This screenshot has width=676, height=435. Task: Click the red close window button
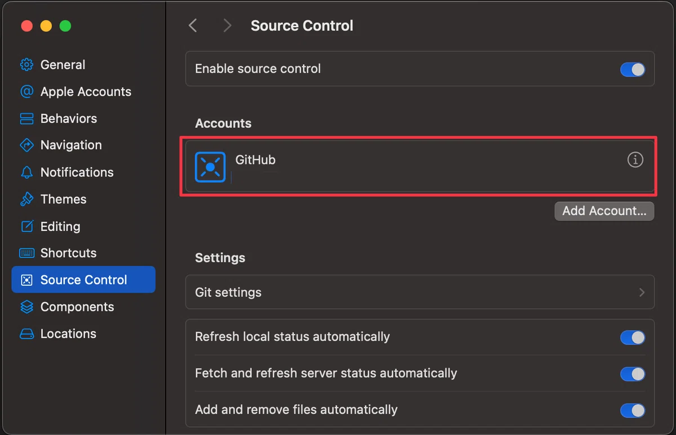(26, 26)
